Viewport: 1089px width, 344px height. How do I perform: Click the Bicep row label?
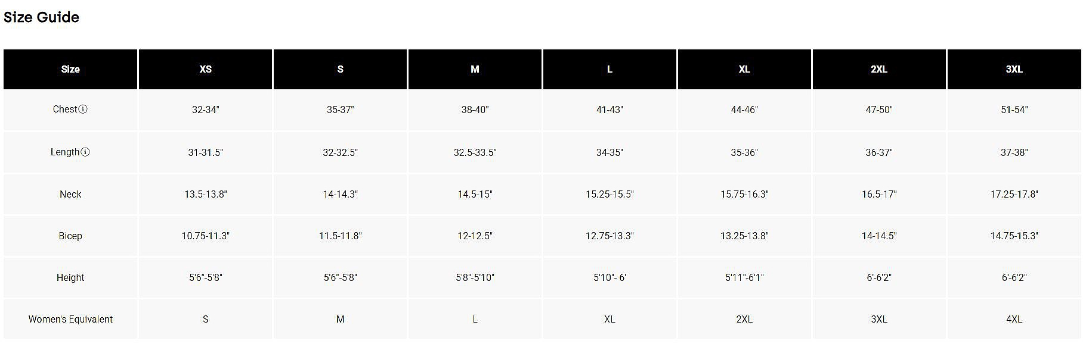coord(70,236)
